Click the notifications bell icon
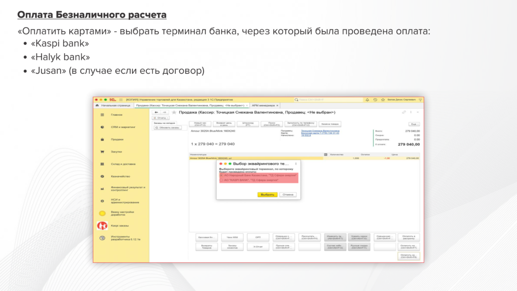517x291 pixels. tap(368, 100)
